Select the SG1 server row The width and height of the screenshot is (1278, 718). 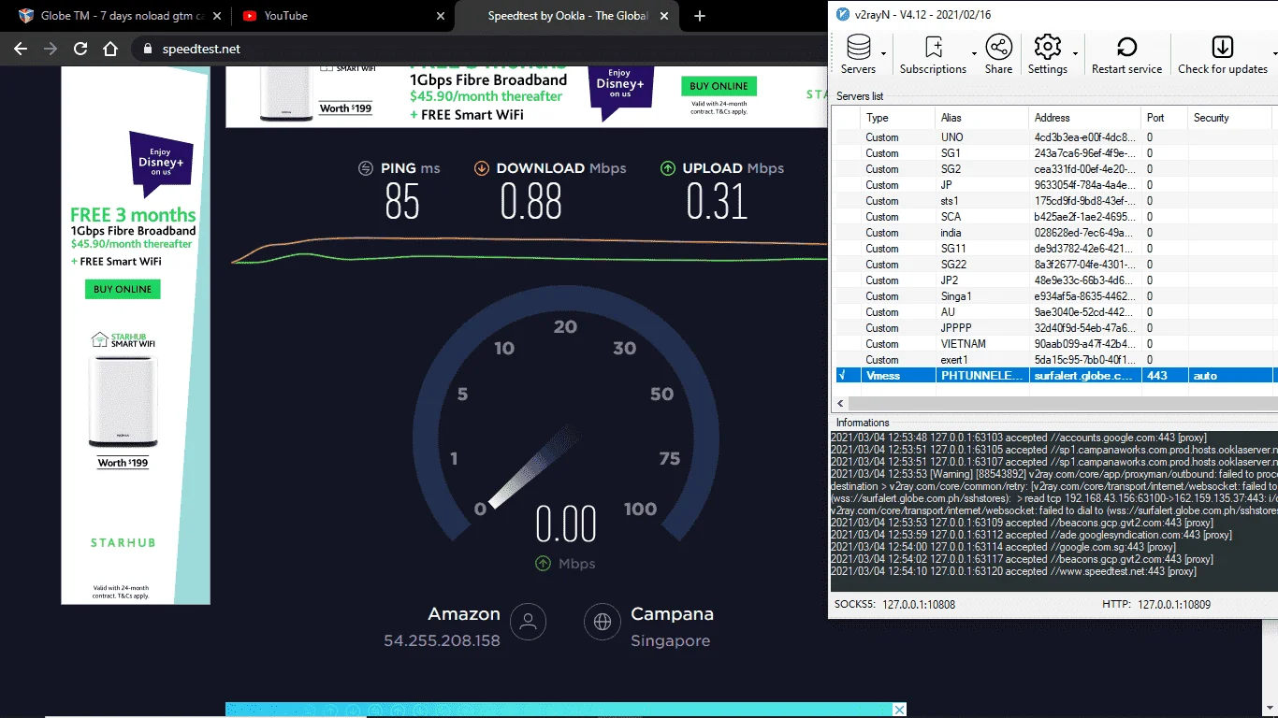tap(1053, 153)
